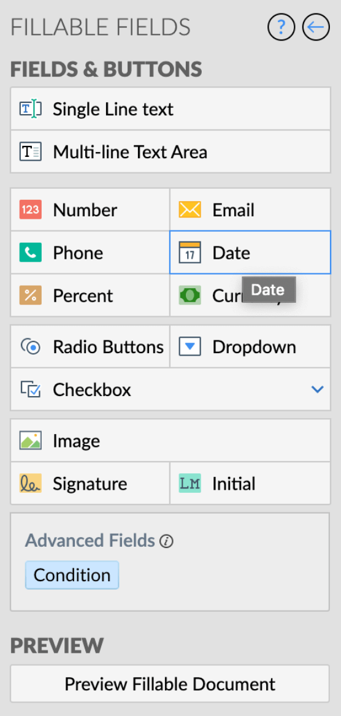Click the Image picture icon
The image size is (341, 716).
tap(31, 441)
